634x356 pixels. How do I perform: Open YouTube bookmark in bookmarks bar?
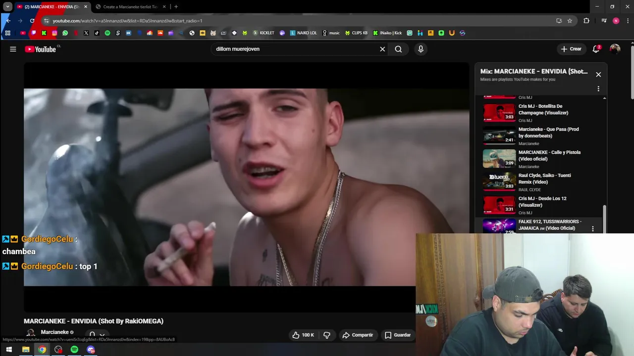pyautogui.click(x=23, y=33)
